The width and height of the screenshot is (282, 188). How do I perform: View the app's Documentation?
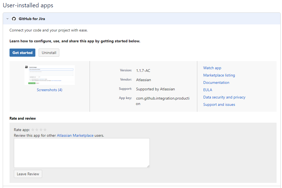(x=216, y=82)
